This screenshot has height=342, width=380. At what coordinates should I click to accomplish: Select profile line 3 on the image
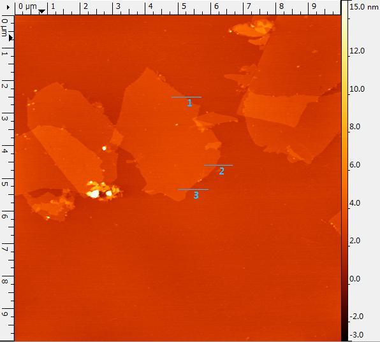coord(193,190)
